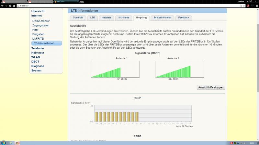Click the Signalstärke (RSRP) heading

point(148,53)
